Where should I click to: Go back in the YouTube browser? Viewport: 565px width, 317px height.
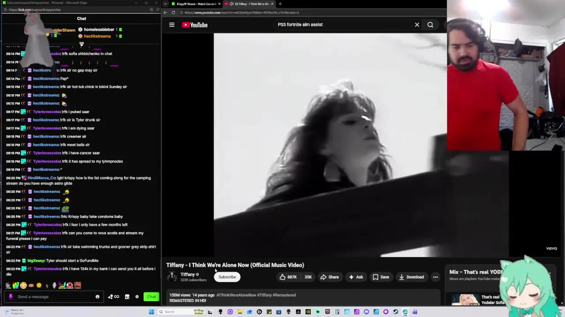[x=165, y=13]
